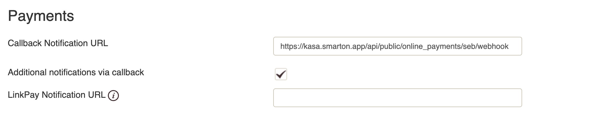This screenshot has width=599, height=117.
Task: Disable additional notifications via callback
Action: click(281, 74)
